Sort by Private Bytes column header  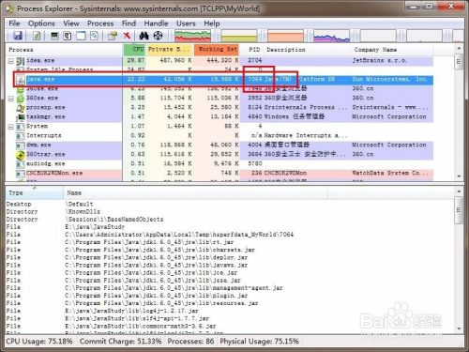tap(169, 50)
